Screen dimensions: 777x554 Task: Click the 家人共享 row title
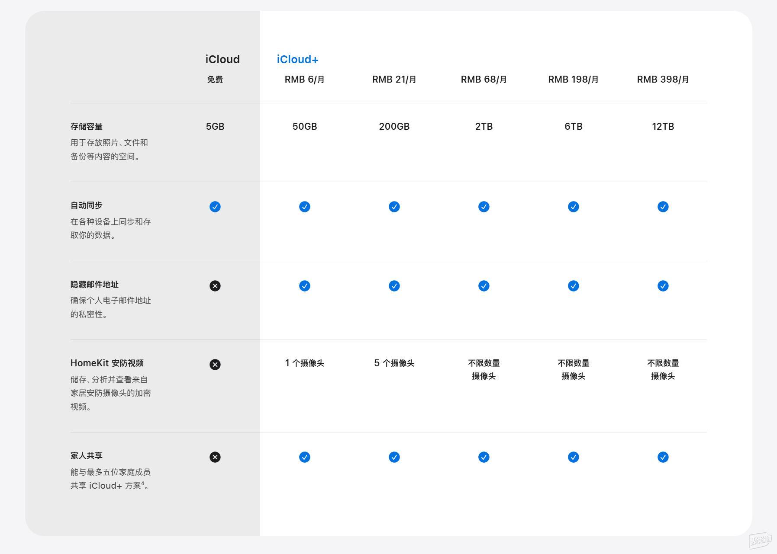(87, 456)
